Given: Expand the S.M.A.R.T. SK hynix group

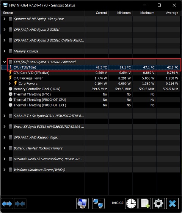Looking at the screenshot, I should (x=5, y=116).
